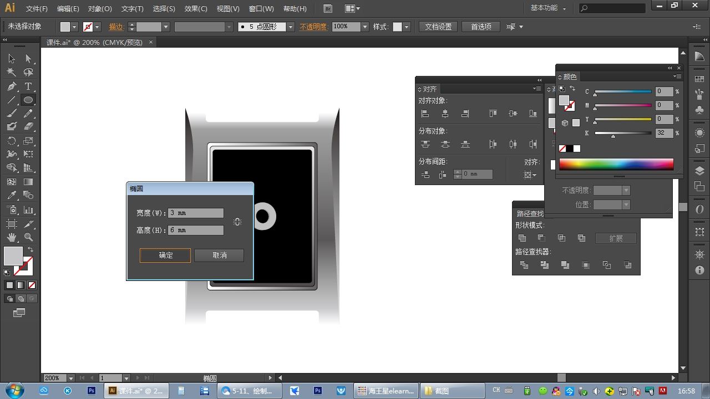Toggle constrain proportions link in Ellipse dialog
710x399 pixels.
pos(237,222)
